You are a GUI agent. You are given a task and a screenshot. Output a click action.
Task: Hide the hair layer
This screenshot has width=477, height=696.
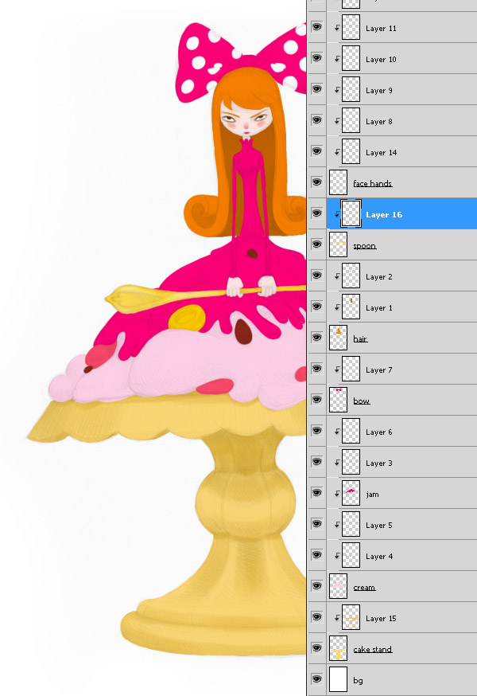pos(316,338)
